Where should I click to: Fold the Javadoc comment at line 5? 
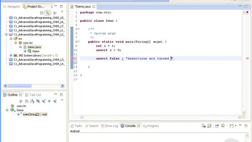[x=79, y=29]
